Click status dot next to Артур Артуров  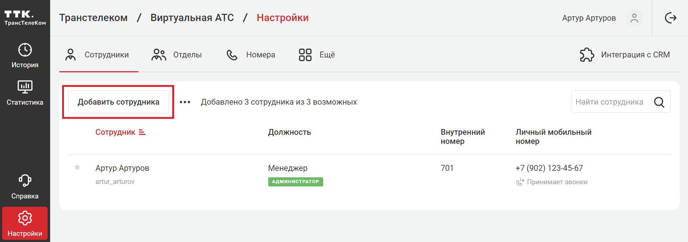[x=77, y=168]
